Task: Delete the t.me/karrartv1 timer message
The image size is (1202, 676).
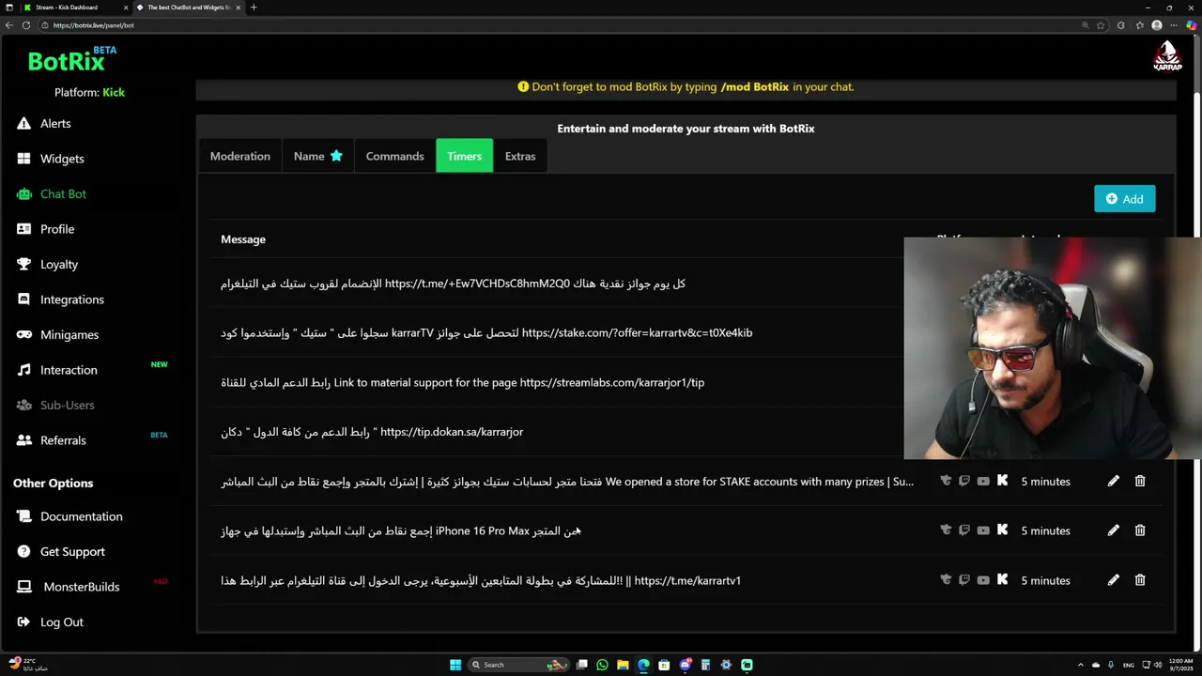Action: point(1140,580)
